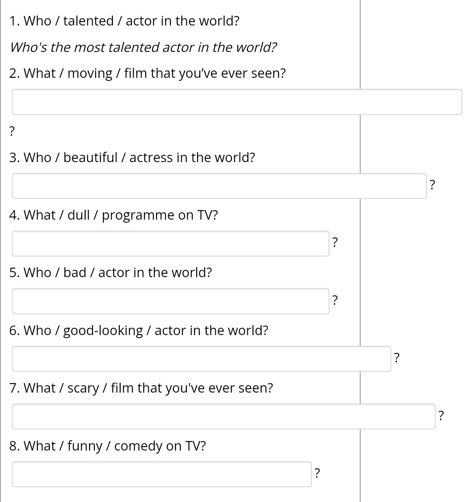Click the text box under 'bad / actor' question
Image resolution: width=467 pixels, height=502 pixels.
click(x=171, y=301)
